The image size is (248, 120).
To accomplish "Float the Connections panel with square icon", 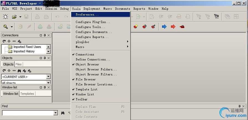I will point(41,35).
